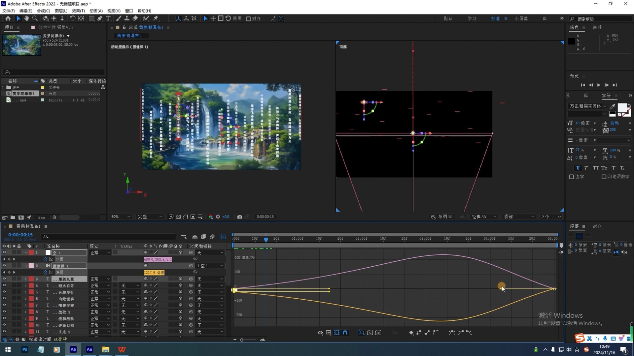The image size is (634, 356).
Task: Select the Rotation tool in the toolbar
Action: point(73,18)
